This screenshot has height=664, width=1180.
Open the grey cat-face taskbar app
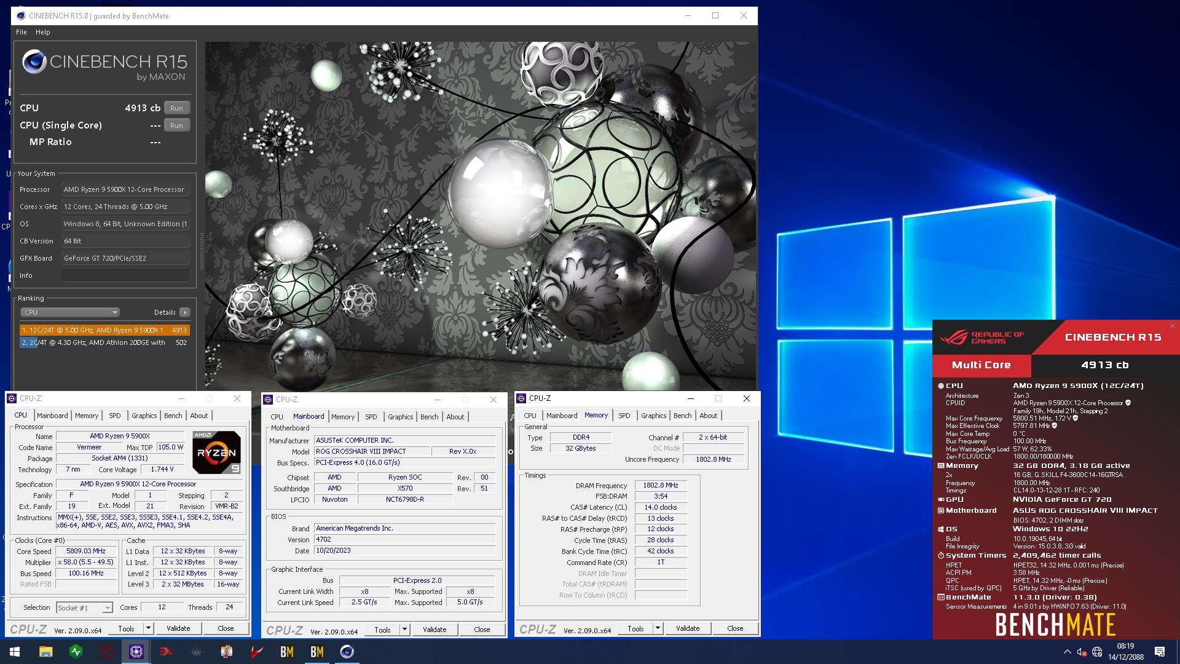click(197, 652)
